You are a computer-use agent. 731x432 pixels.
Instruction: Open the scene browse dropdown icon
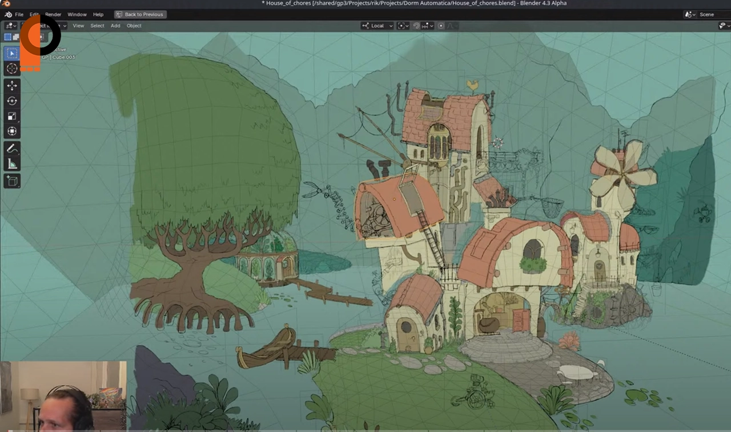coord(690,14)
